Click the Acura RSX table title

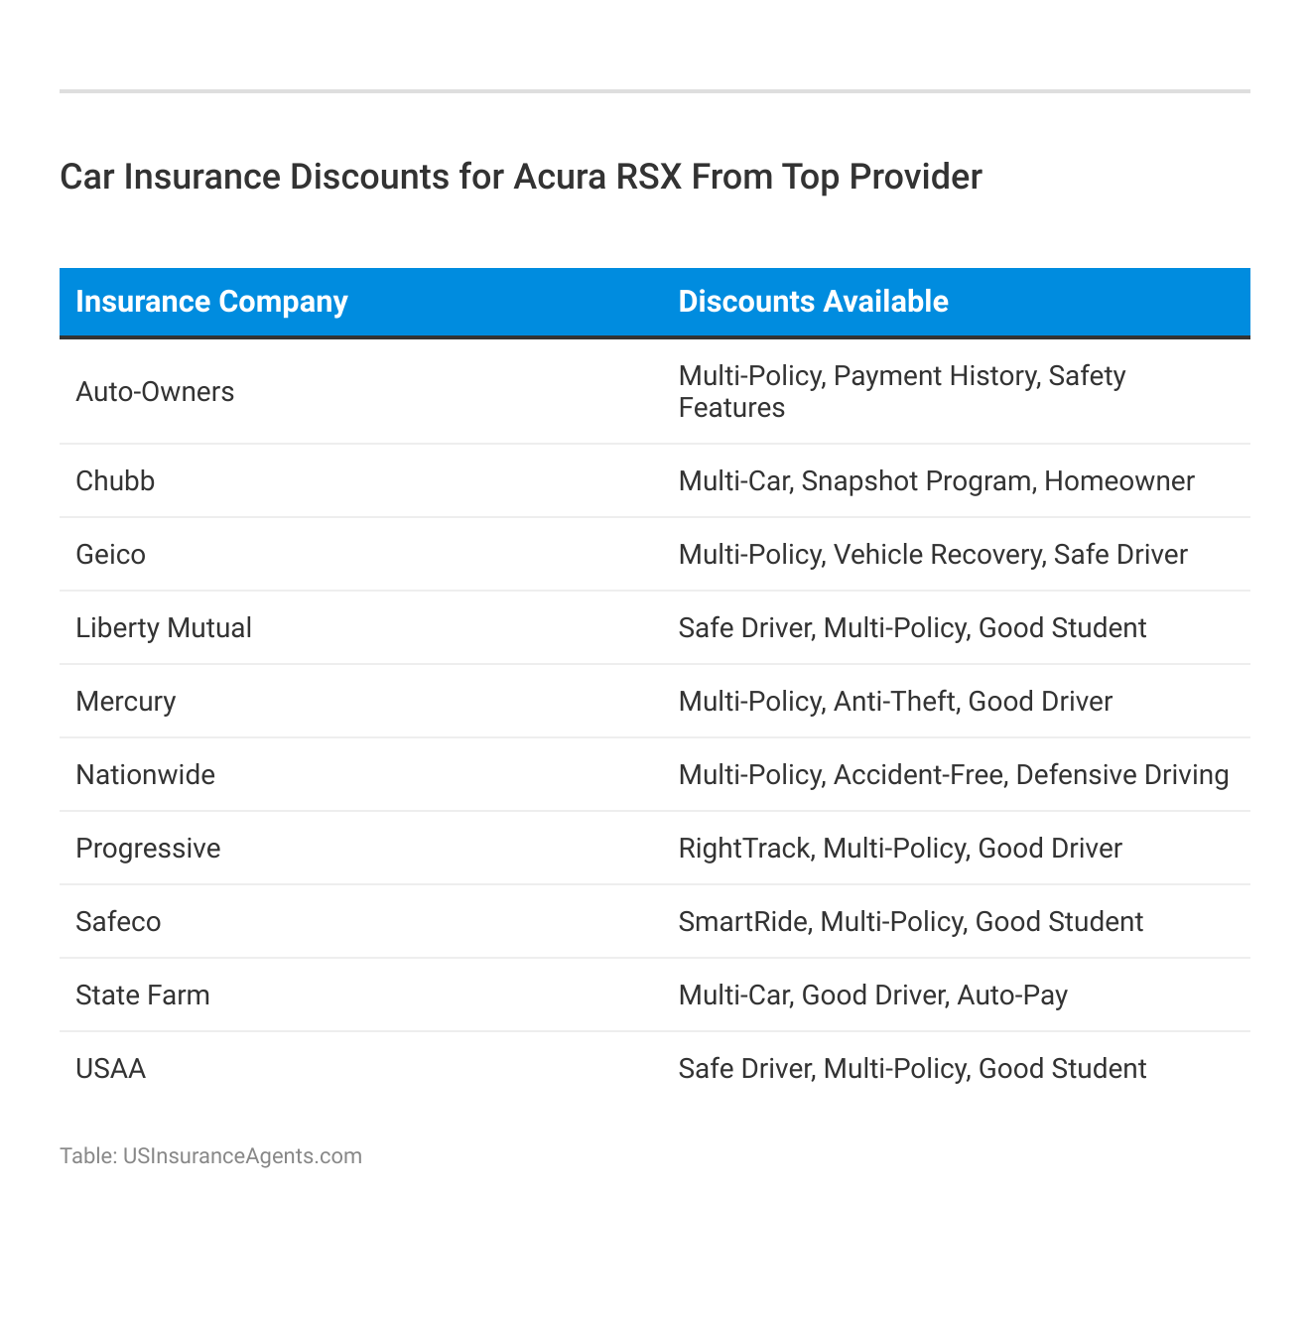coord(521,177)
